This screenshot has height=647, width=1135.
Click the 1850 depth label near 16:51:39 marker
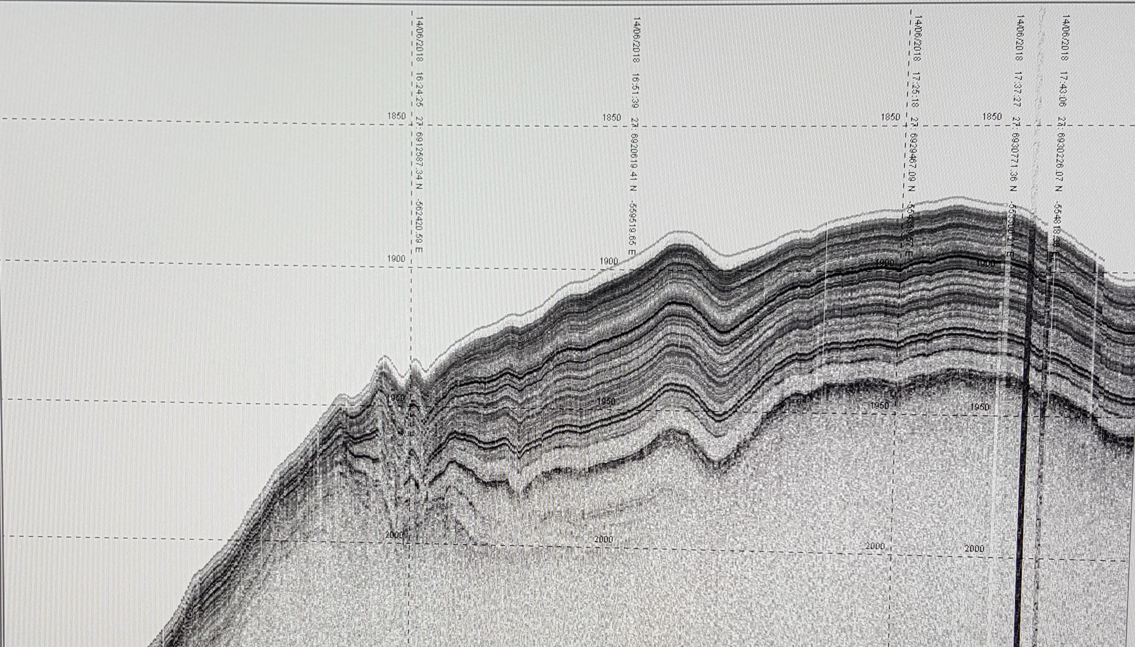tap(611, 118)
